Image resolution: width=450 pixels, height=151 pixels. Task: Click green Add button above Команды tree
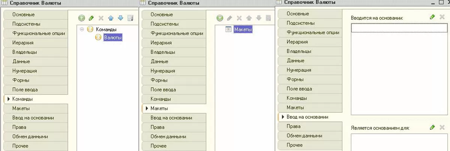coord(81,18)
